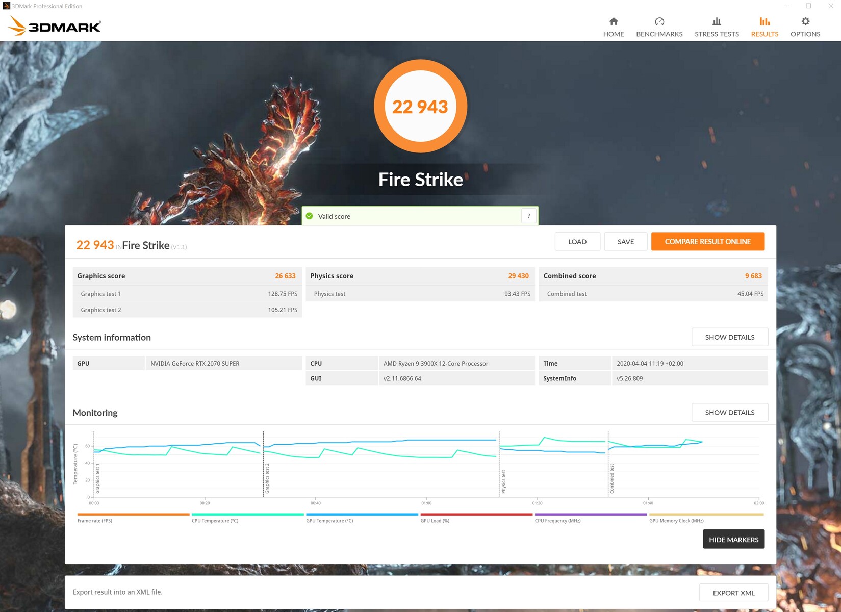Screen dimensions: 841x612
Task: Click the Stress Tests bar chart icon
Action: (x=717, y=21)
